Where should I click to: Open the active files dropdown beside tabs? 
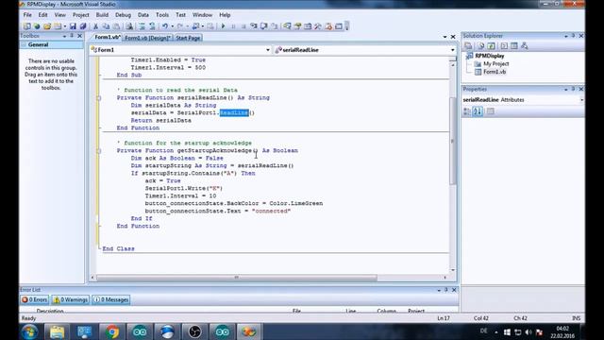(x=445, y=37)
